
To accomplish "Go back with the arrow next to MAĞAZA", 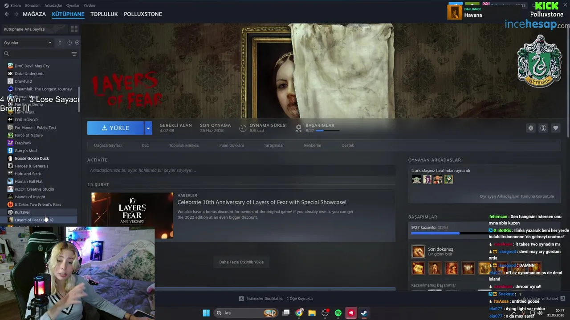I will pyautogui.click(x=7, y=14).
